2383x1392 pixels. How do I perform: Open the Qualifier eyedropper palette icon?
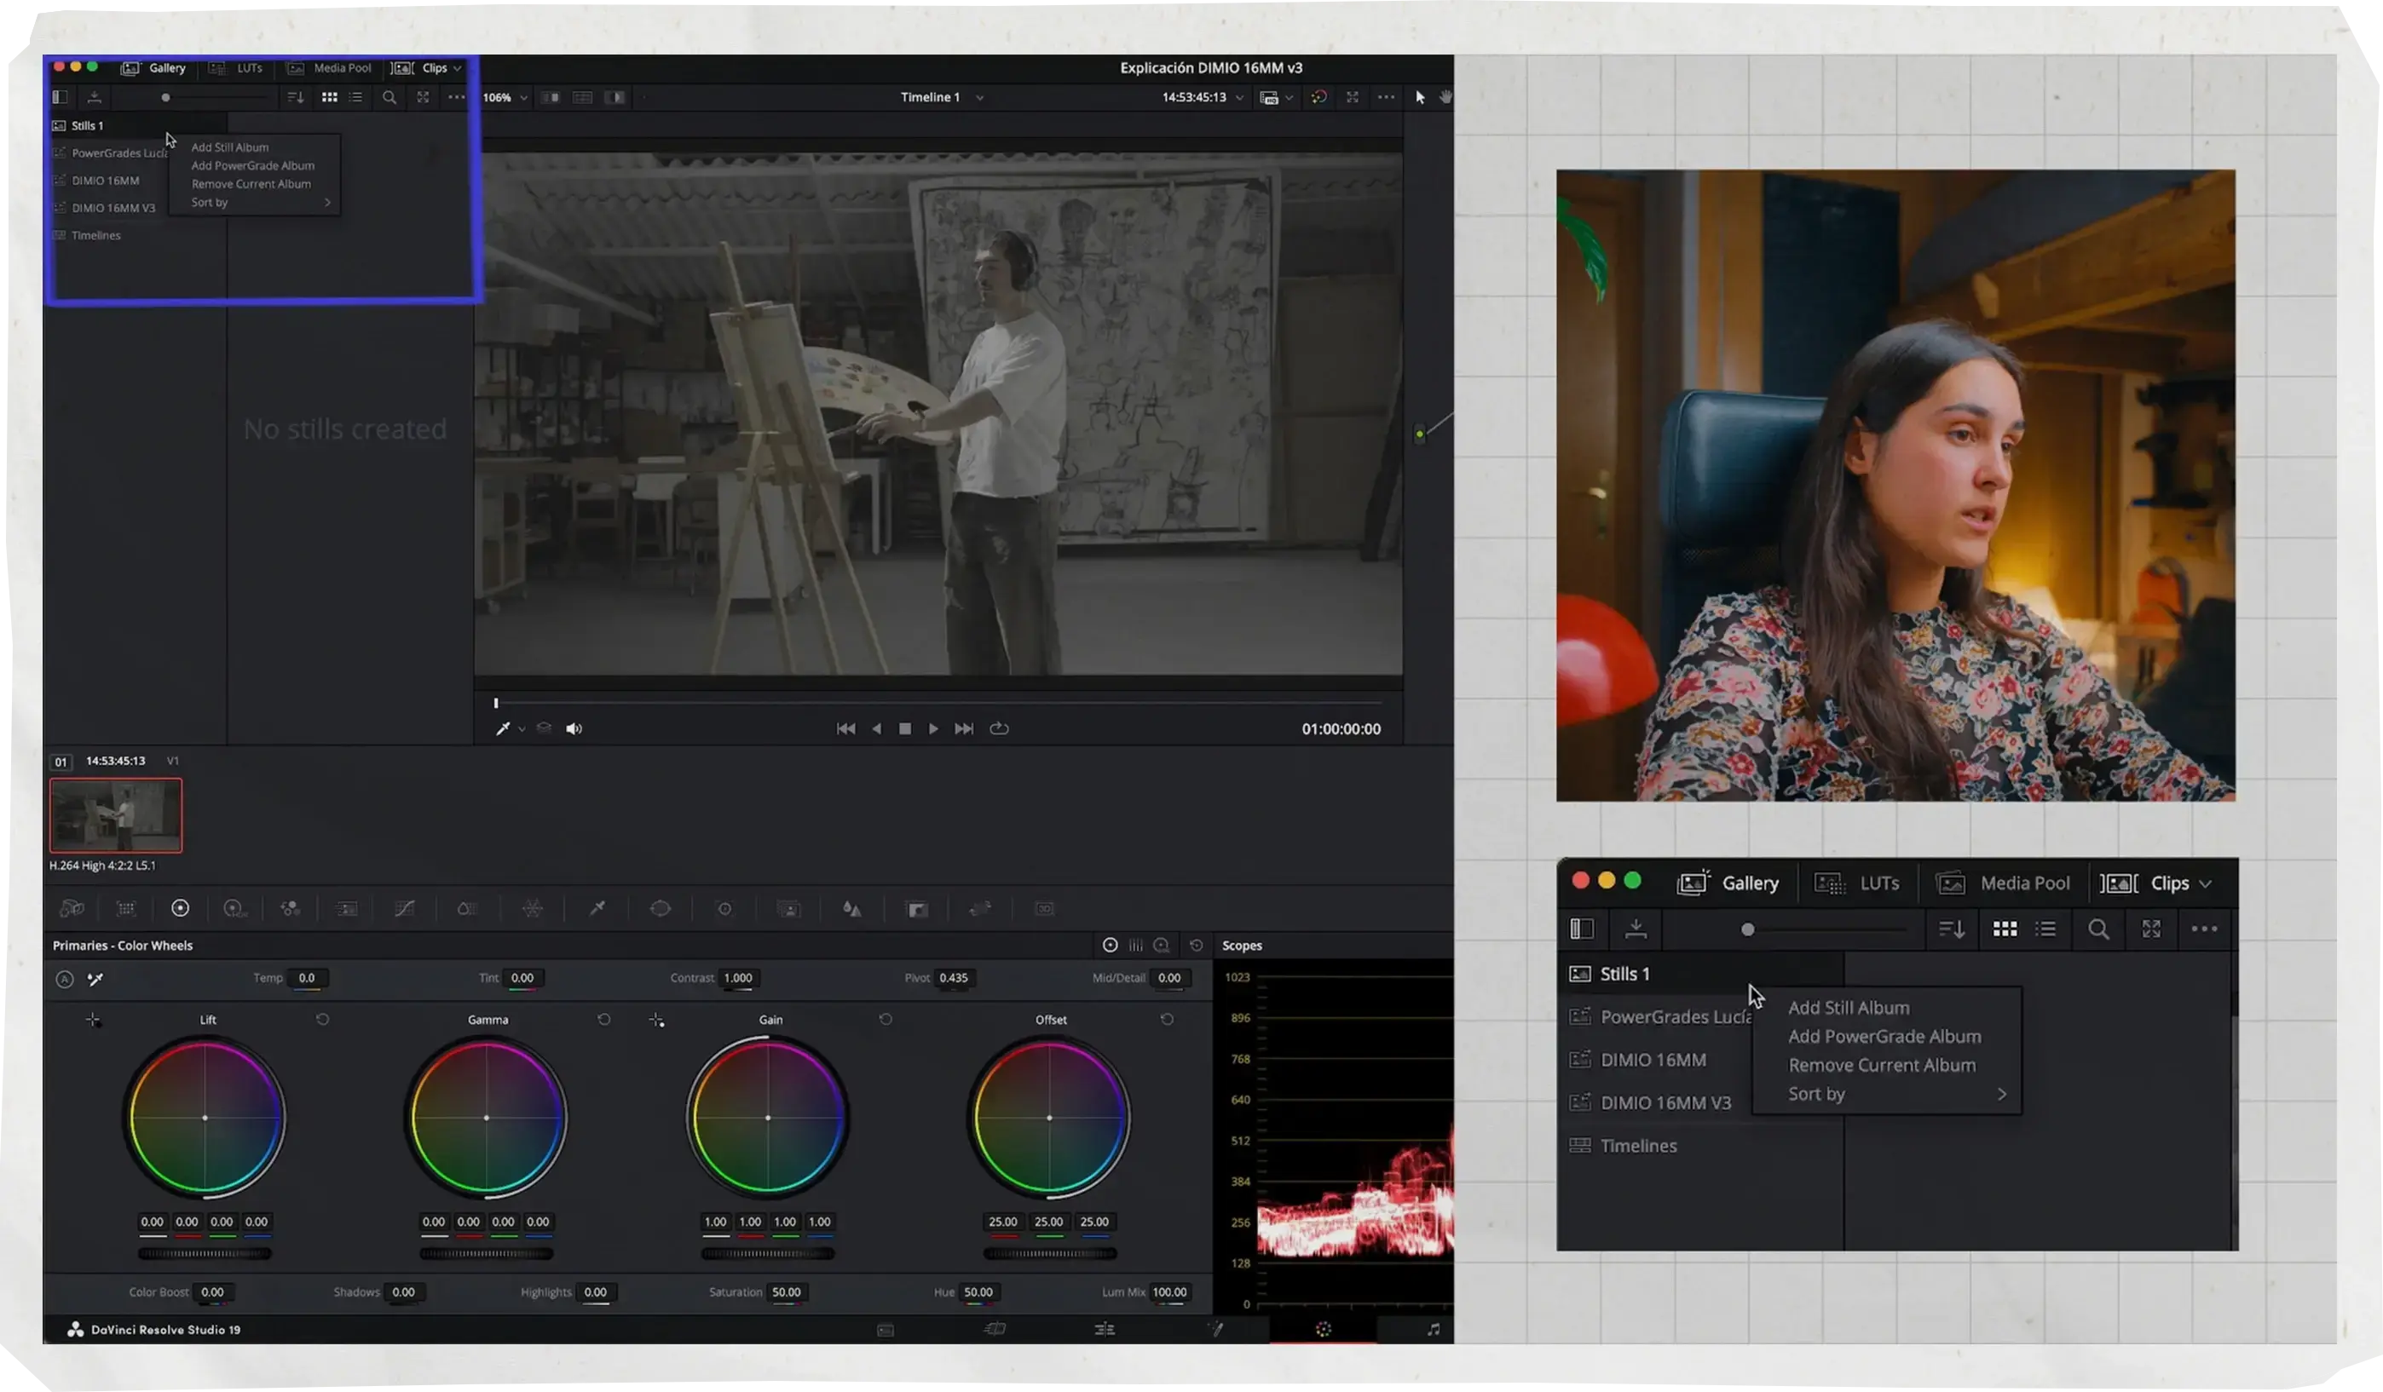(597, 909)
